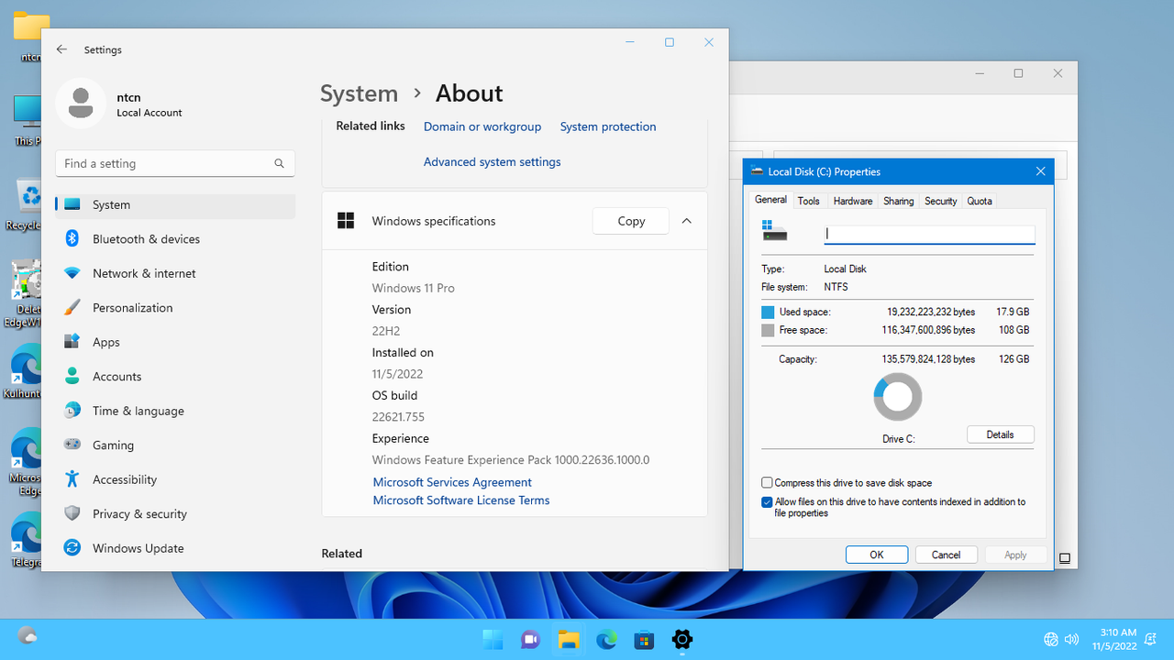Copy the Windows specifications
This screenshot has width=1174, height=660.
click(x=631, y=221)
